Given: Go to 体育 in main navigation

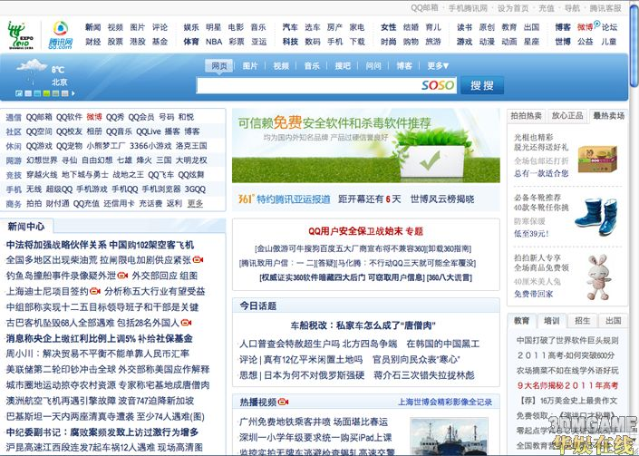Looking at the screenshot, I should tap(191, 42).
